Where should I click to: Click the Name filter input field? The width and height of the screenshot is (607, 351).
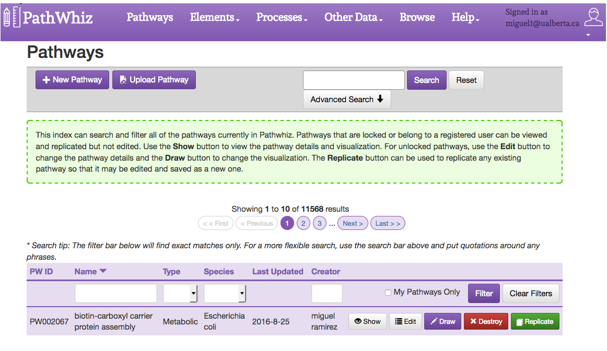pos(116,294)
